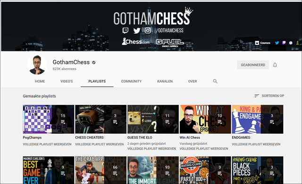
Task: Click the PogChamps playlist thumbnail
Action: (x=48, y=119)
